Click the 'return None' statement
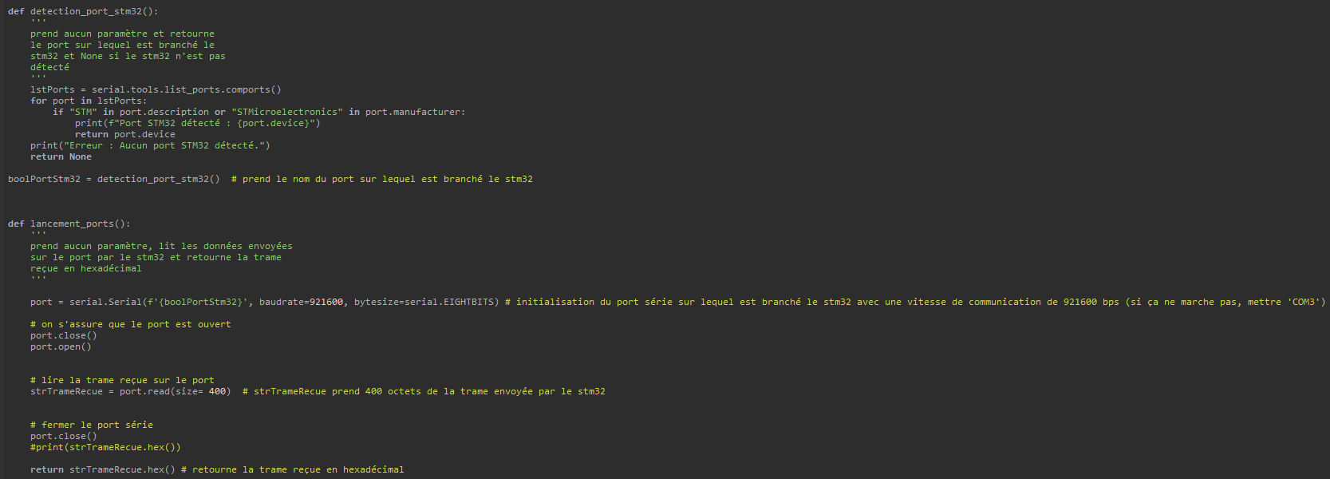 pyautogui.click(x=61, y=156)
